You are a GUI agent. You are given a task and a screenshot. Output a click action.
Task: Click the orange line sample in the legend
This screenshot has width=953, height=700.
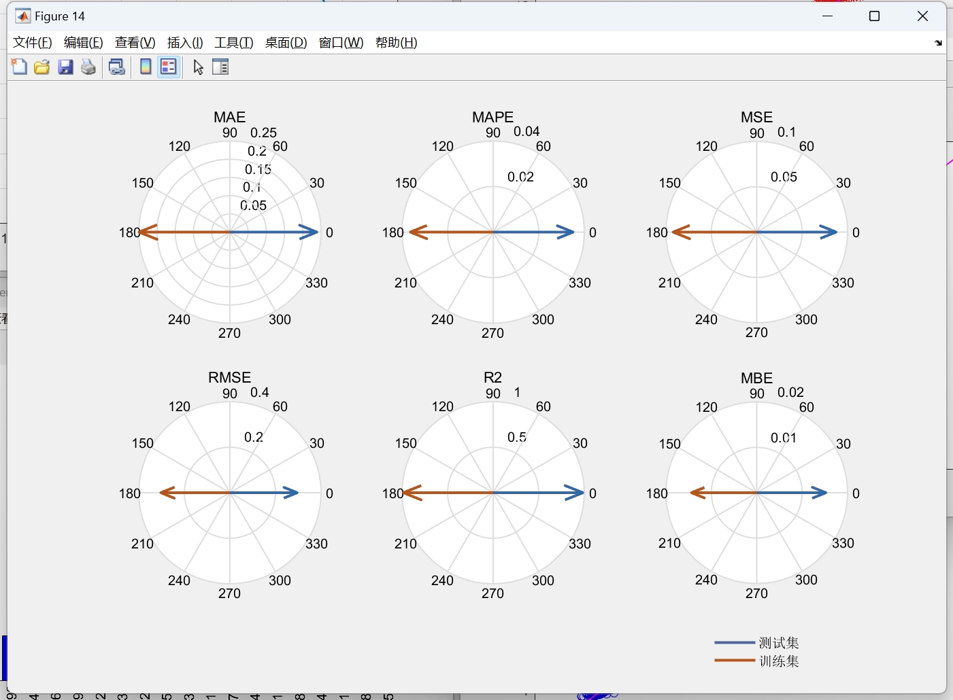735,660
